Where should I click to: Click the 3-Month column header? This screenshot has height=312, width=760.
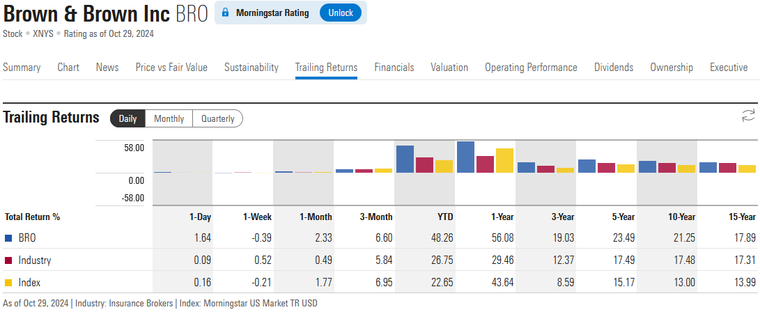[377, 217]
